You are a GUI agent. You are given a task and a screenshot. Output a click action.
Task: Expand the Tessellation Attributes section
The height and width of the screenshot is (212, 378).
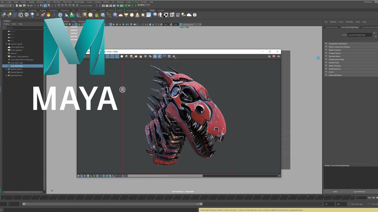338,44
